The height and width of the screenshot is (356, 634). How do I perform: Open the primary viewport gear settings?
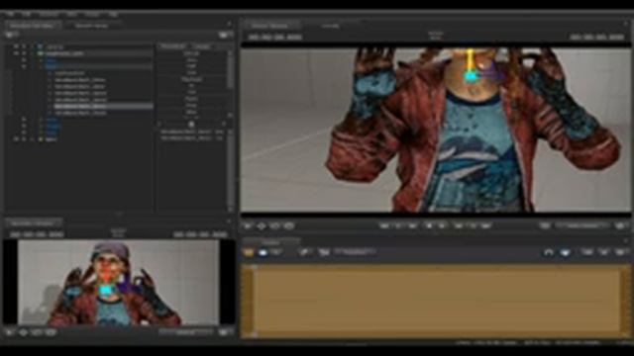[621, 226]
